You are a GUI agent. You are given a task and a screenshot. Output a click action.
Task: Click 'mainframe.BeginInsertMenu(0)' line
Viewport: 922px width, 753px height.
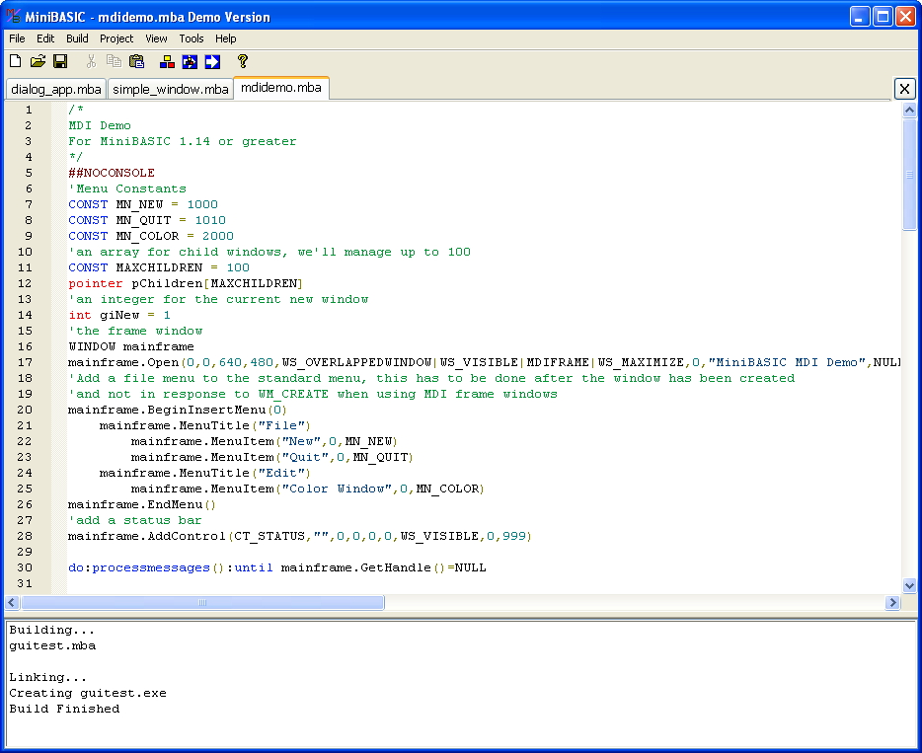(x=178, y=410)
